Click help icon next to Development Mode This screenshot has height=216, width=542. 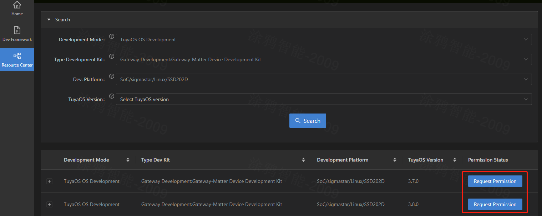coord(111,36)
